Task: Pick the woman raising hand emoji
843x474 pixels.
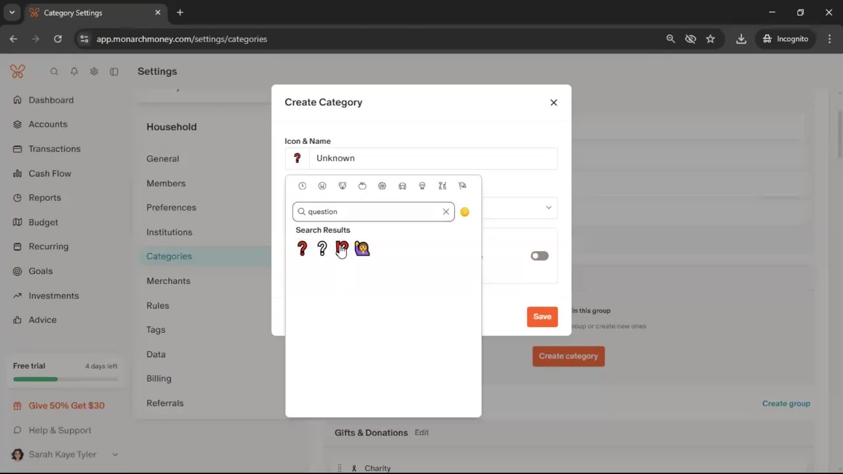Action: 362,248
